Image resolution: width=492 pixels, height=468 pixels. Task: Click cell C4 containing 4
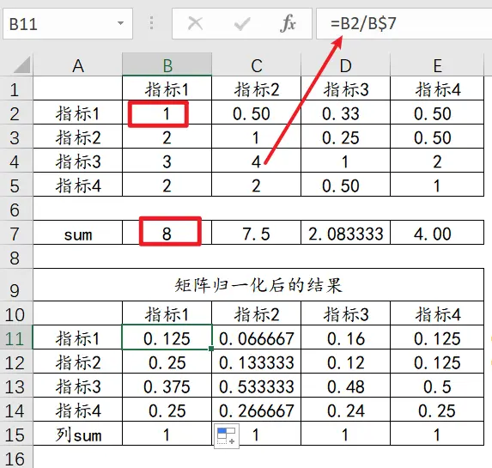tap(256, 161)
